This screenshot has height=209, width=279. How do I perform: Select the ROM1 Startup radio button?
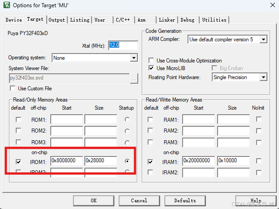click(127, 119)
